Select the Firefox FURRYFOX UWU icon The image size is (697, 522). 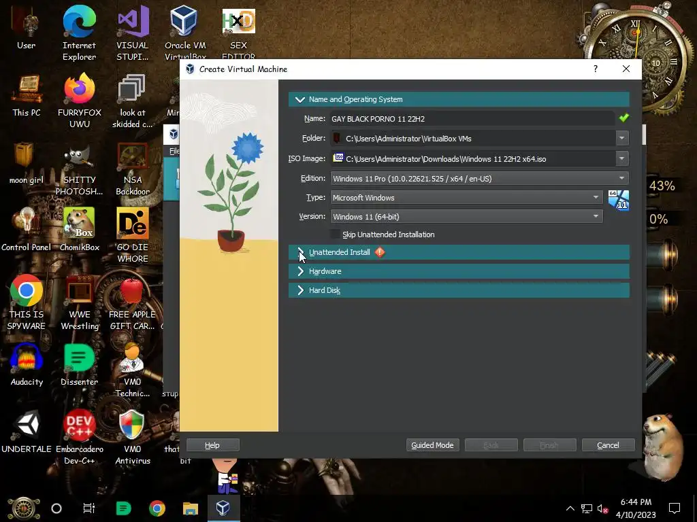point(80,101)
